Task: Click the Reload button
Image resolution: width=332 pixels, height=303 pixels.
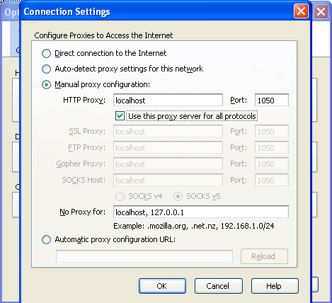Action: pos(264,256)
